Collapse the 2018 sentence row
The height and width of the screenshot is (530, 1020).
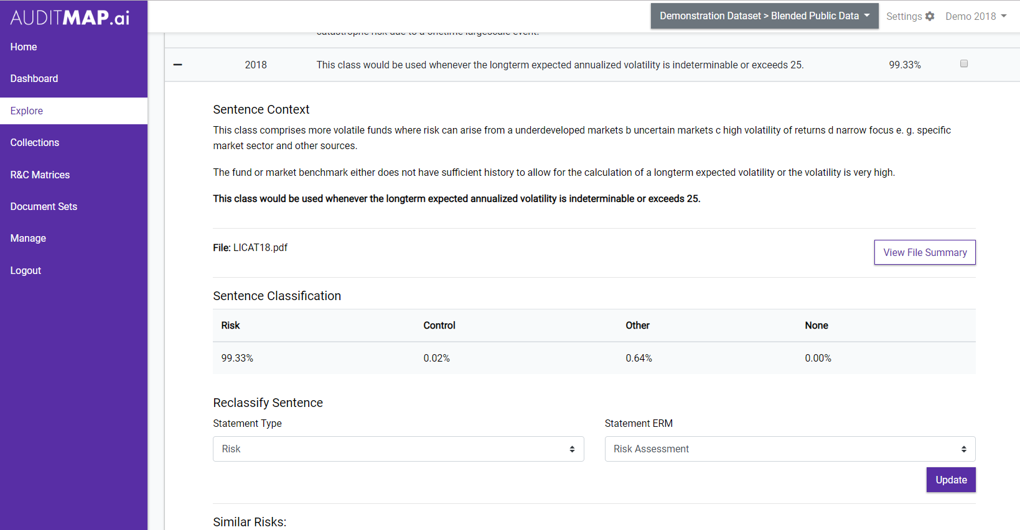(178, 65)
